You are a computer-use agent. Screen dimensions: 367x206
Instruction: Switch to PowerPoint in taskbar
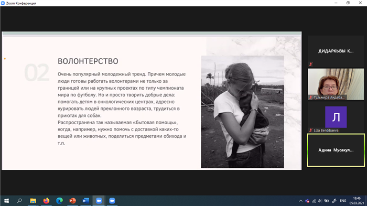coord(72,201)
